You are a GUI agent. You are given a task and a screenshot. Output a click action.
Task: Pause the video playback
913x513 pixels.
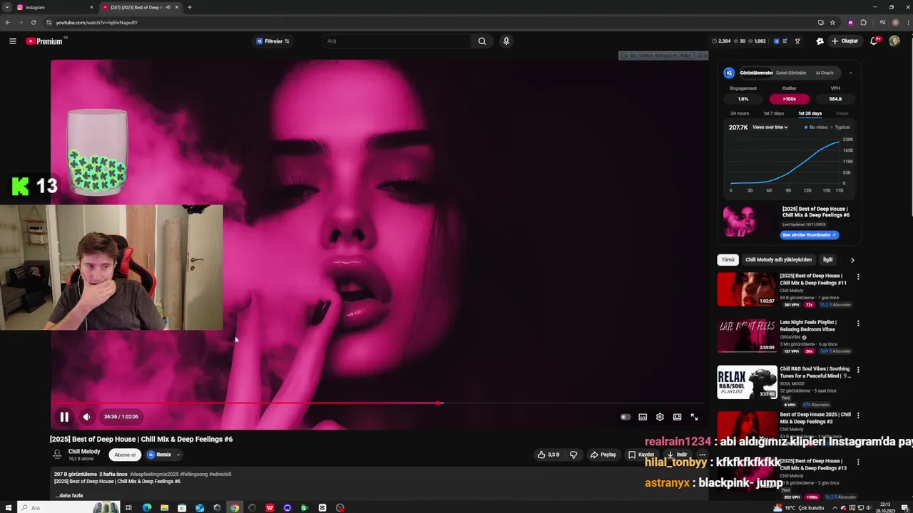[x=64, y=417]
